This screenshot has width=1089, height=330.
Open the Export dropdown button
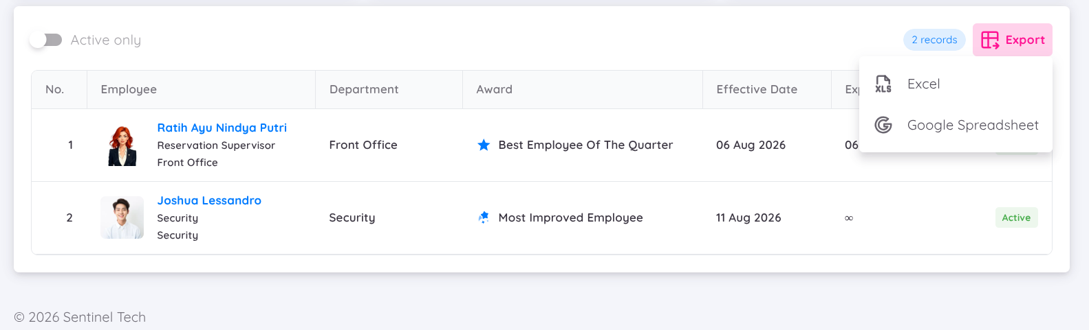point(1012,40)
